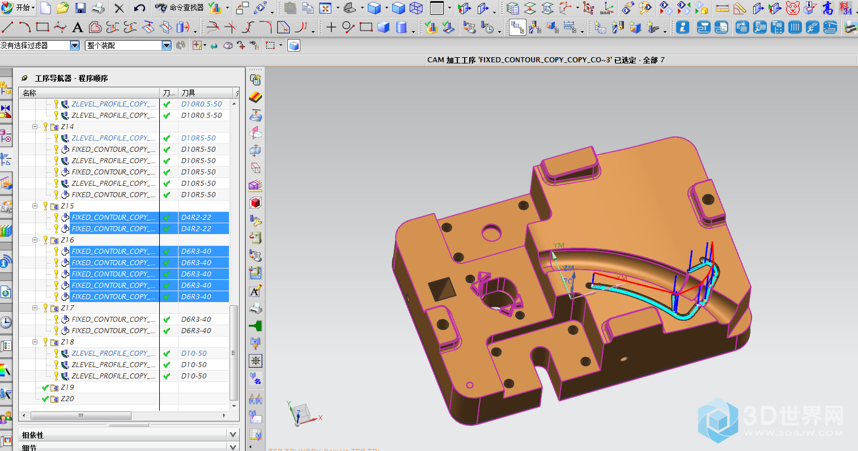This screenshot has width=858, height=451.
Task: Choose the Point (plus) tool
Action: pyautogui.click(x=331, y=27)
